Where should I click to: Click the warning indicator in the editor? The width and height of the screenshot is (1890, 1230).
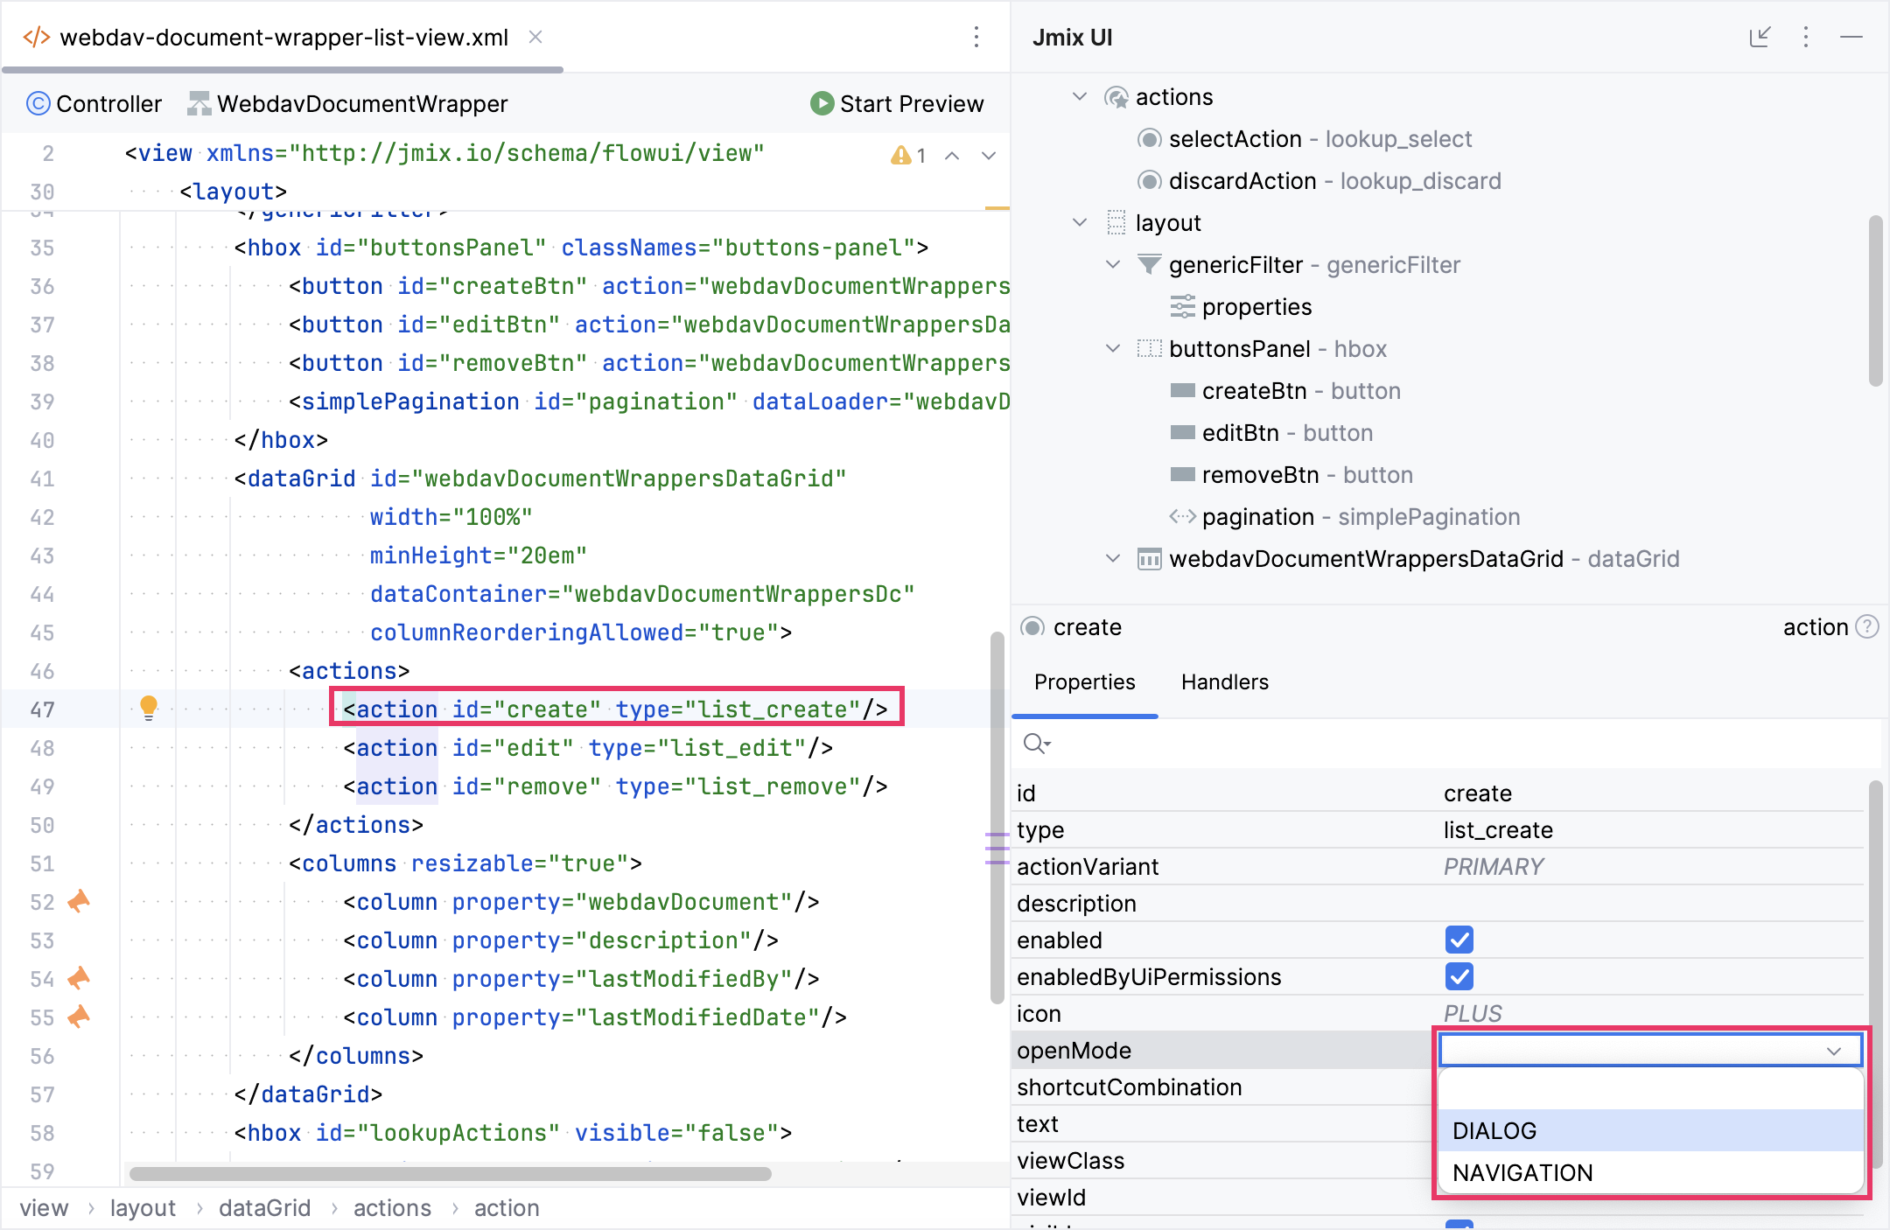coord(906,156)
